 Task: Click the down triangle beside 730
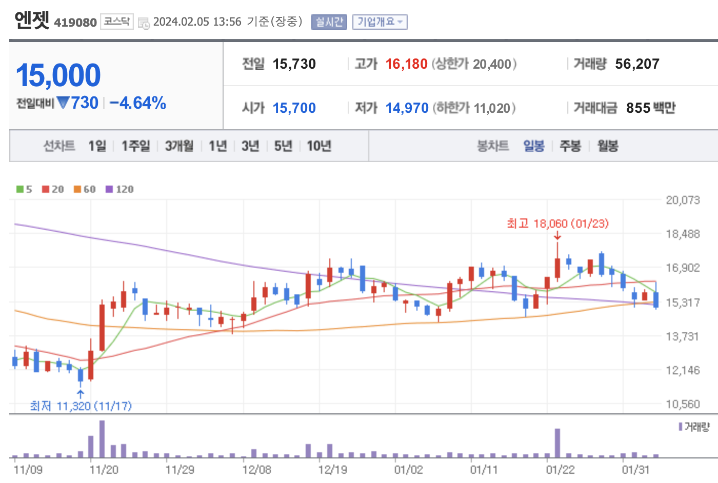click(63, 103)
